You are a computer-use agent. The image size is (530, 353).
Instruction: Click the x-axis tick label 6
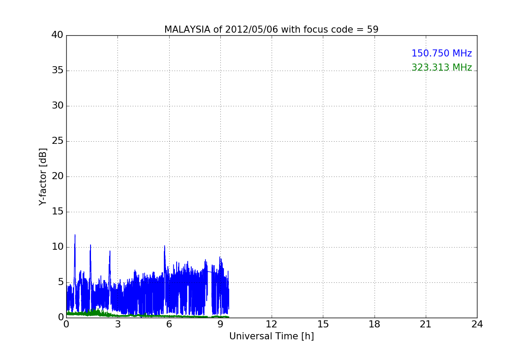[169, 324]
